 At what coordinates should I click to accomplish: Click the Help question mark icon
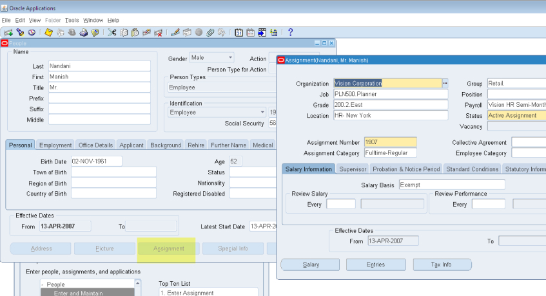click(x=290, y=32)
